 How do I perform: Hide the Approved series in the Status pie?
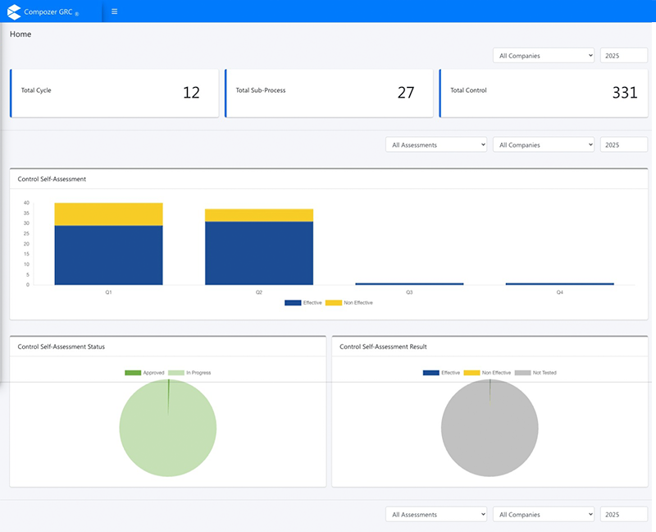pyautogui.click(x=145, y=373)
